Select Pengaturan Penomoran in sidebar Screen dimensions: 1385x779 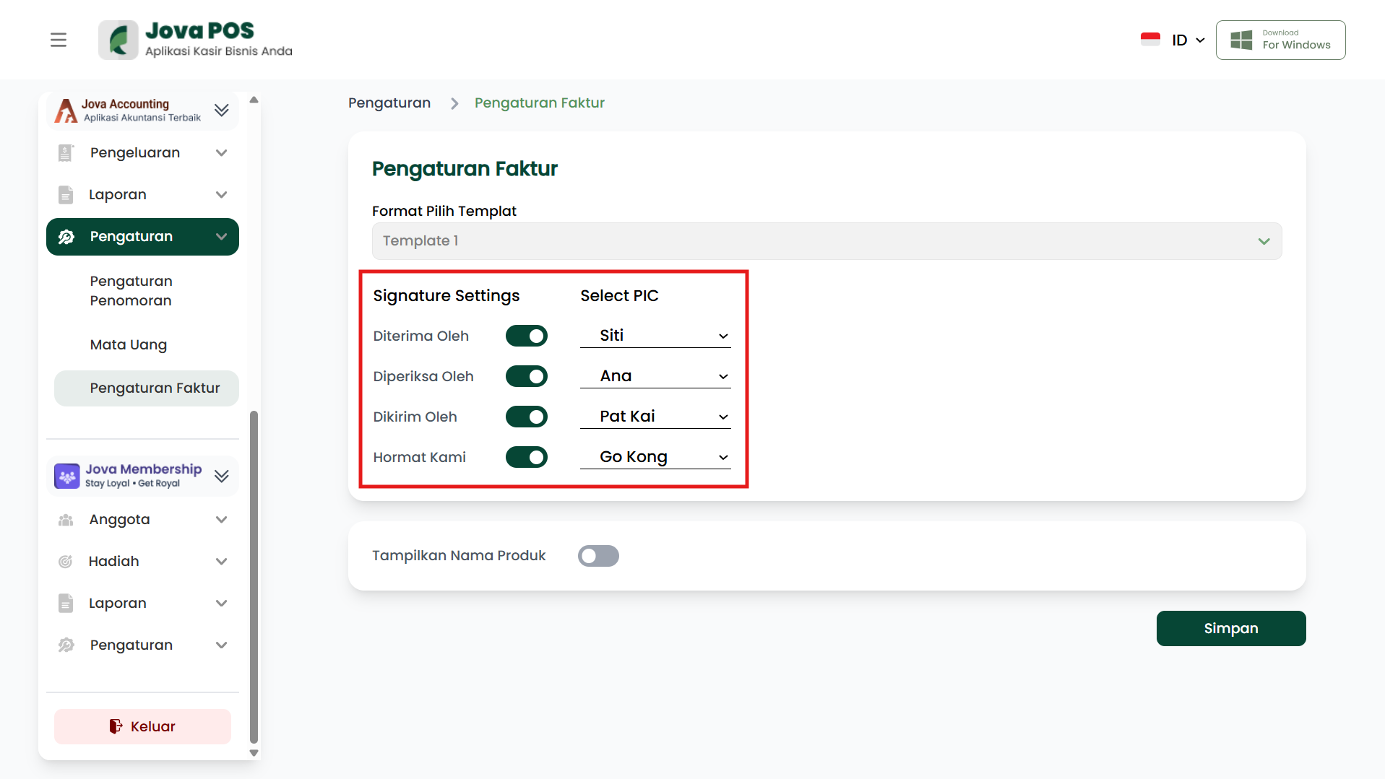point(131,291)
